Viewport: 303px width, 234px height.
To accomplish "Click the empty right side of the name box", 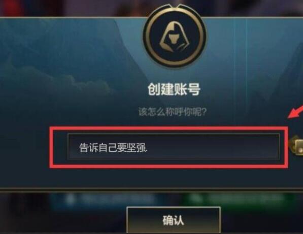I will [213, 147].
